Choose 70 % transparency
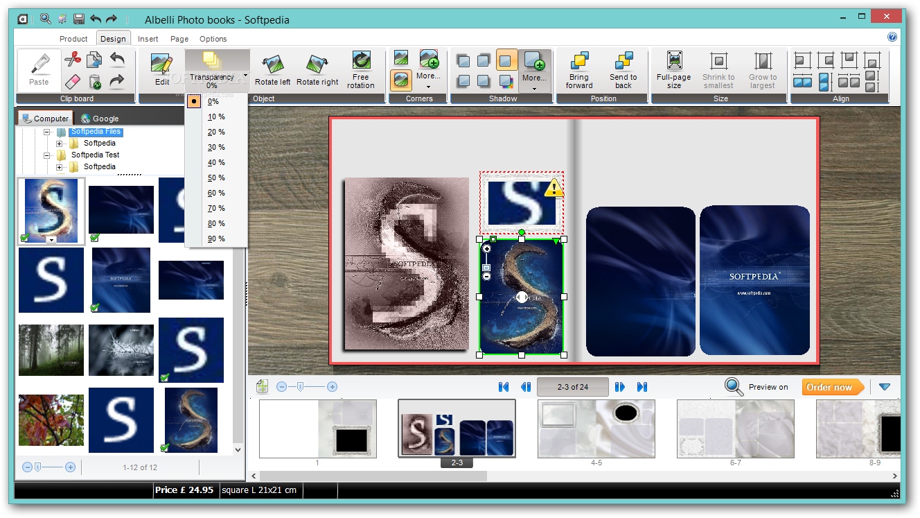The image size is (920, 518). click(216, 208)
